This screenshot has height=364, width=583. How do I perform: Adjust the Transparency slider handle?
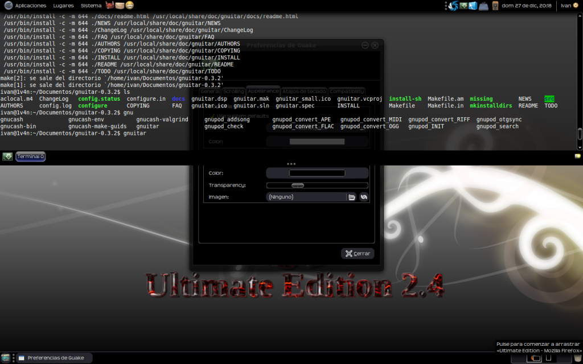pos(298,185)
